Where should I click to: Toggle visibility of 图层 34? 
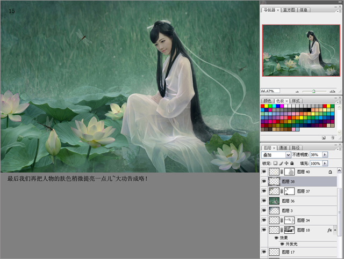[264, 220]
